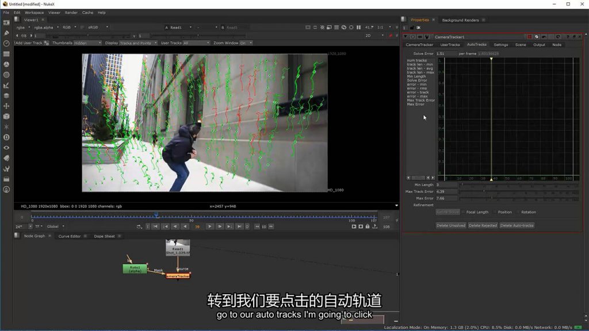Screen dimensions: 589x331
Task: Click the Add User Track tool
Action: coord(29,43)
